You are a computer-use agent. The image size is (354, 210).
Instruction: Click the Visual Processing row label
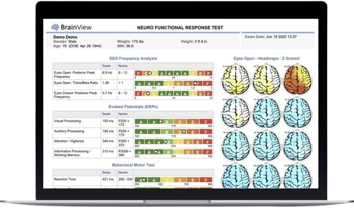pyautogui.click(x=67, y=121)
